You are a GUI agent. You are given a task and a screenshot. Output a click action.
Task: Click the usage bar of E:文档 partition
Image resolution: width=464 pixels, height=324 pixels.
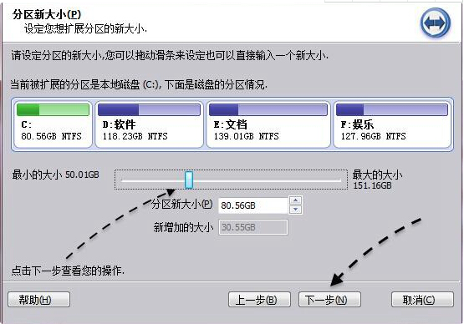tap(268, 109)
